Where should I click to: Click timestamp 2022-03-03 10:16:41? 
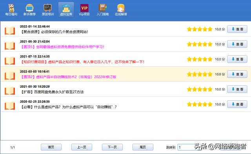click(x=35, y=71)
